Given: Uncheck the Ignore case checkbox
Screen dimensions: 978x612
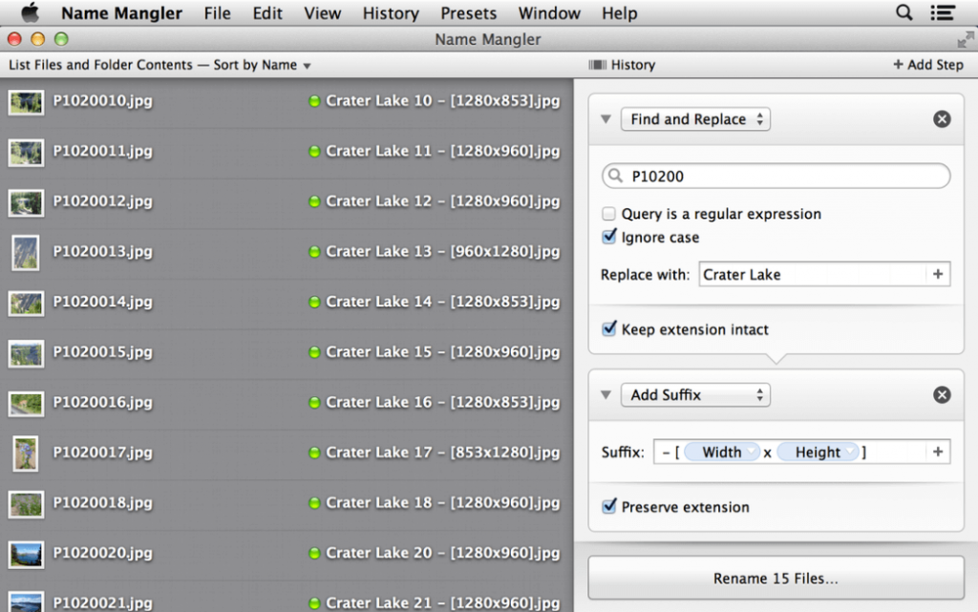Looking at the screenshot, I should coord(609,238).
